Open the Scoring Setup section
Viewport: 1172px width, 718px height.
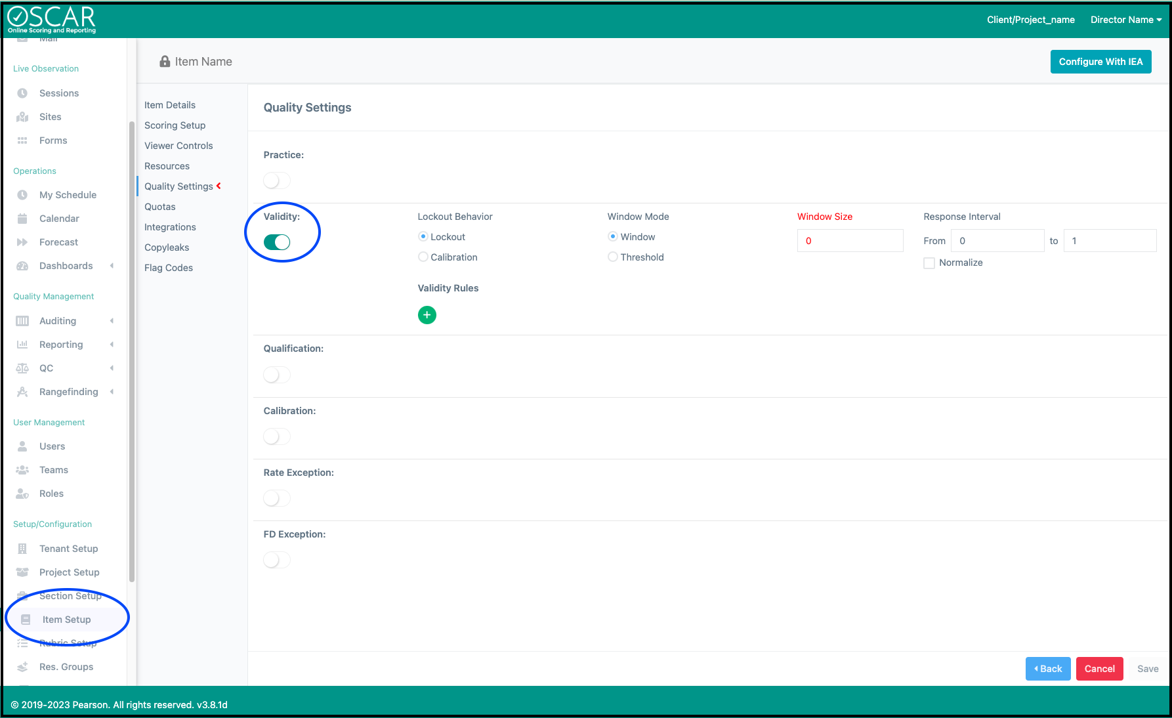175,125
